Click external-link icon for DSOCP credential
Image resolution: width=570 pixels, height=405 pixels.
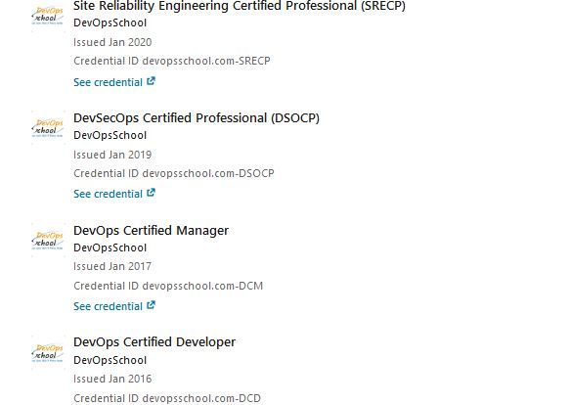click(x=151, y=193)
